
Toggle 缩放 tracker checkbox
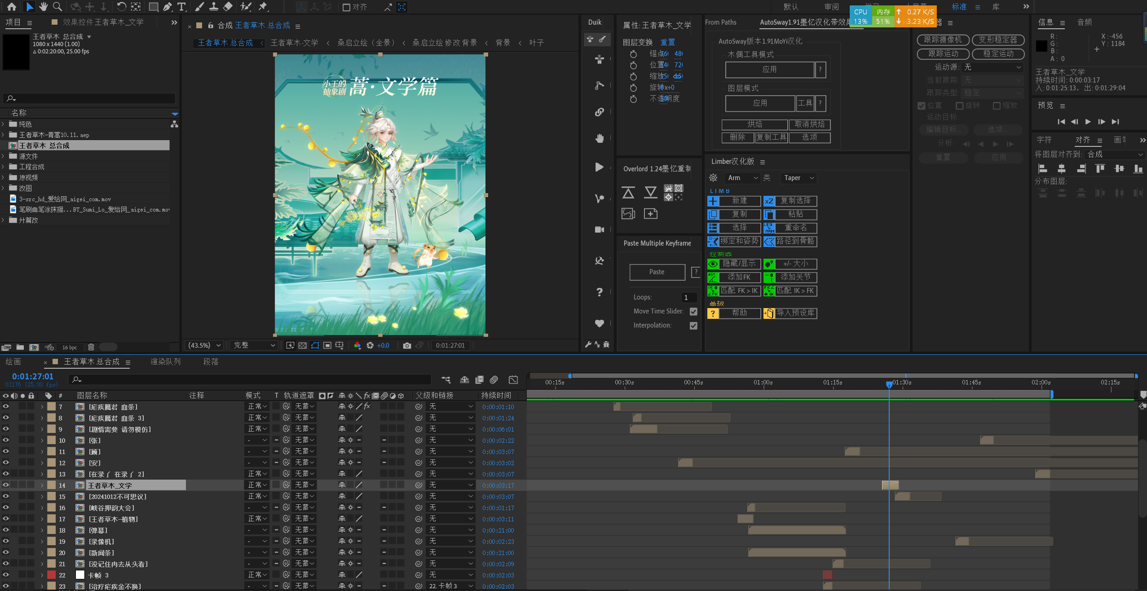click(997, 106)
